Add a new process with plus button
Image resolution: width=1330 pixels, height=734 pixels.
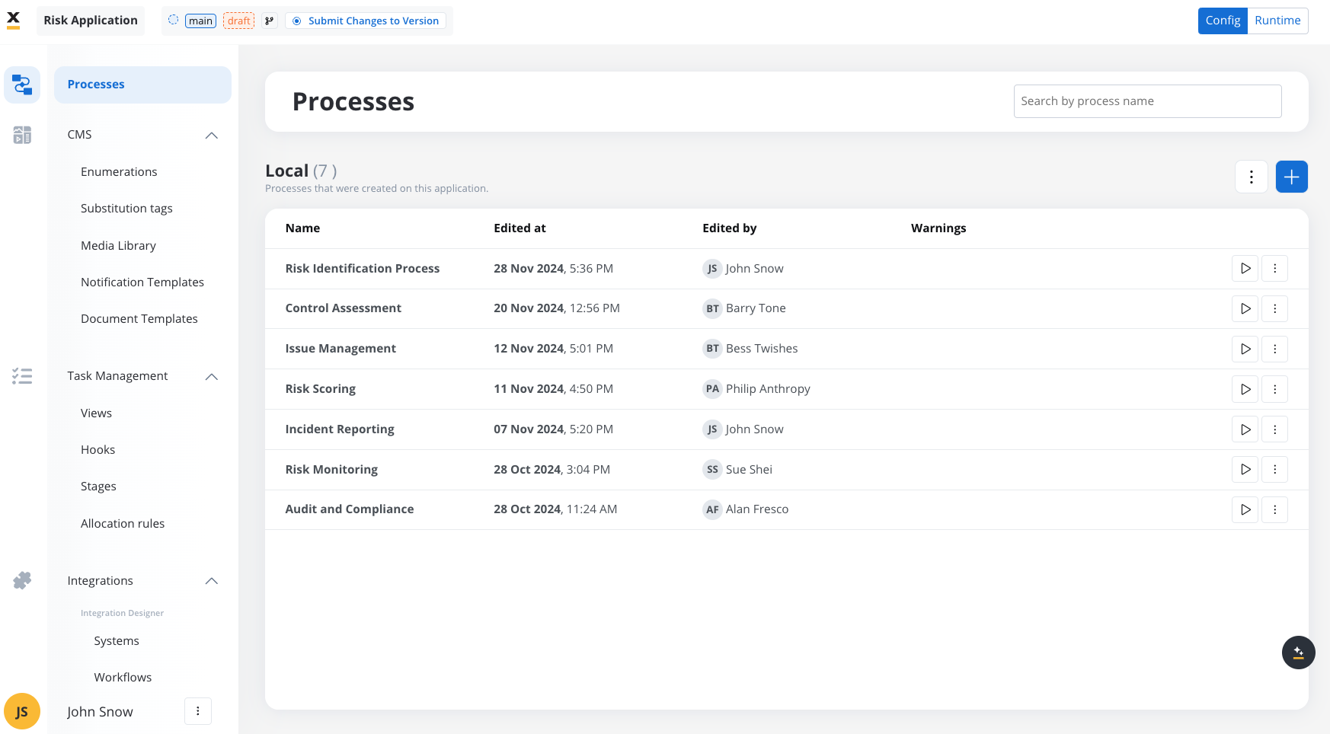[1291, 177]
